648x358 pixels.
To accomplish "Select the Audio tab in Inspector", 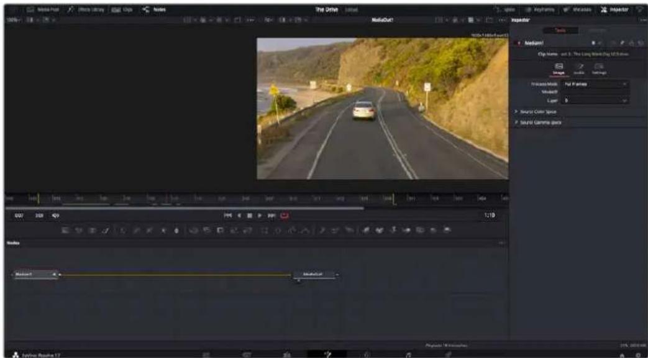I will 579,69.
